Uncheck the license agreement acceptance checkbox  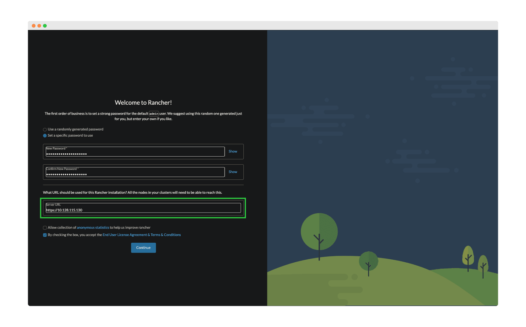pyautogui.click(x=45, y=235)
